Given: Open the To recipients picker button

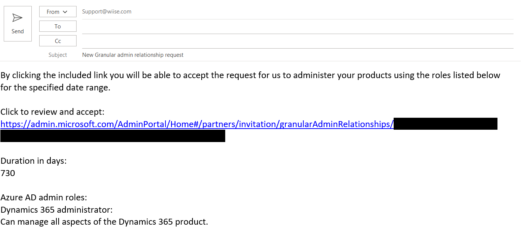Looking at the screenshot, I should click(x=58, y=26).
